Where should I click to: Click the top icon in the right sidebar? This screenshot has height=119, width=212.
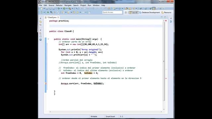171,19
